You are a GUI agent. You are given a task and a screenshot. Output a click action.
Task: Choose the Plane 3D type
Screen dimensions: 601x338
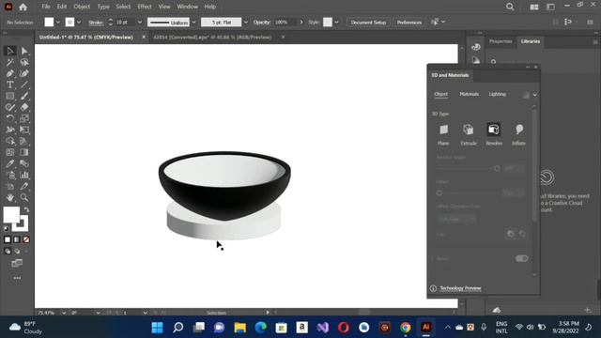tap(443, 134)
